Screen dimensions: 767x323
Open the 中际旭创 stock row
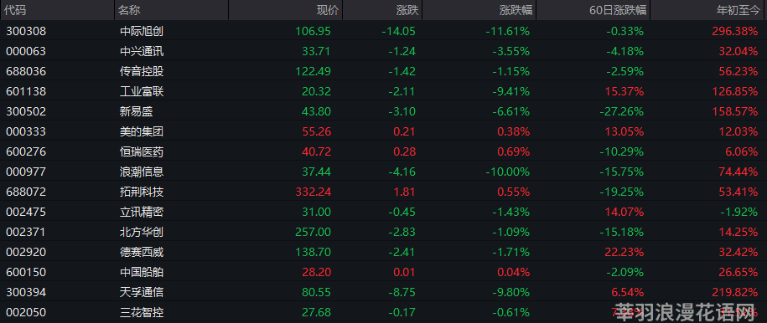click(x=384, y=31)
